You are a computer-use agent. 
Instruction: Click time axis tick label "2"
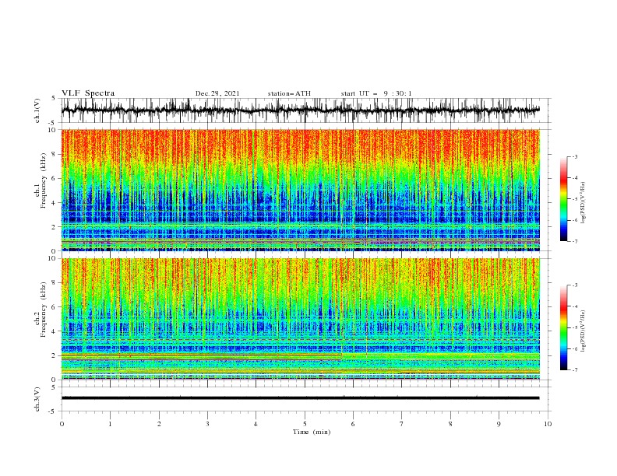point(159,424)
